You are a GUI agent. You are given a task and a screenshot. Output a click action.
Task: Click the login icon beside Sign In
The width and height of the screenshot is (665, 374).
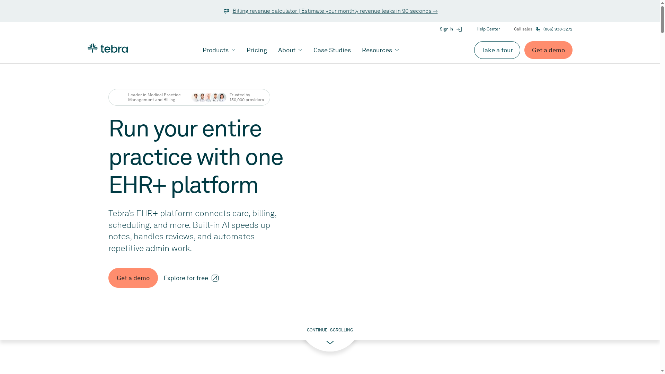pyautogui.click(x=459, y=29)
